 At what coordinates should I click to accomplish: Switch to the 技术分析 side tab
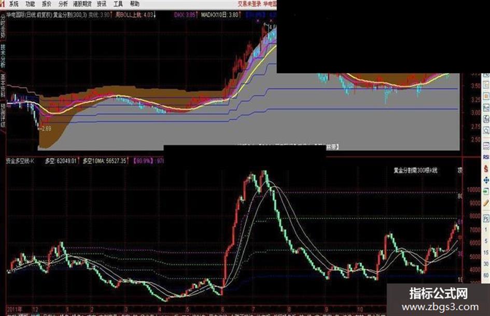(x=3, y=56)
